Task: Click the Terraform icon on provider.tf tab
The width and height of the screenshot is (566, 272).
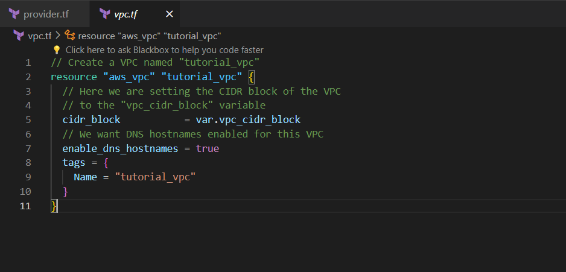Action: (x=14, y=14)
